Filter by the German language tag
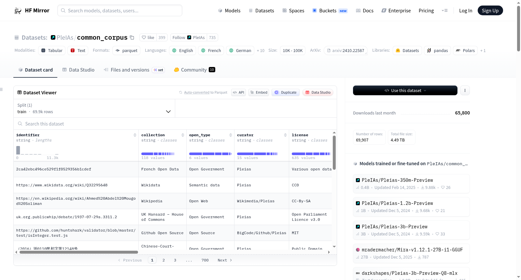The image size is (521, 280). [240, 51]
